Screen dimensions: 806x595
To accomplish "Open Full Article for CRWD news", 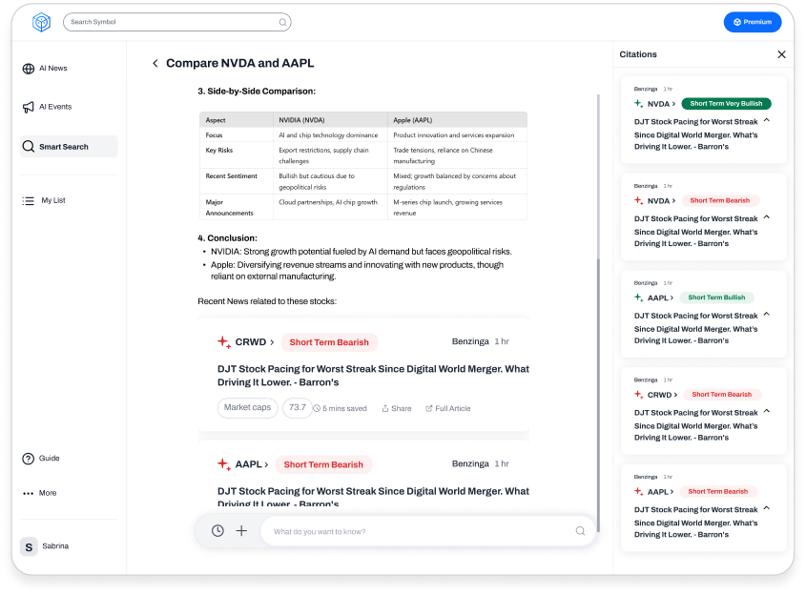I will pyautogui.click(x=447, y=408).
